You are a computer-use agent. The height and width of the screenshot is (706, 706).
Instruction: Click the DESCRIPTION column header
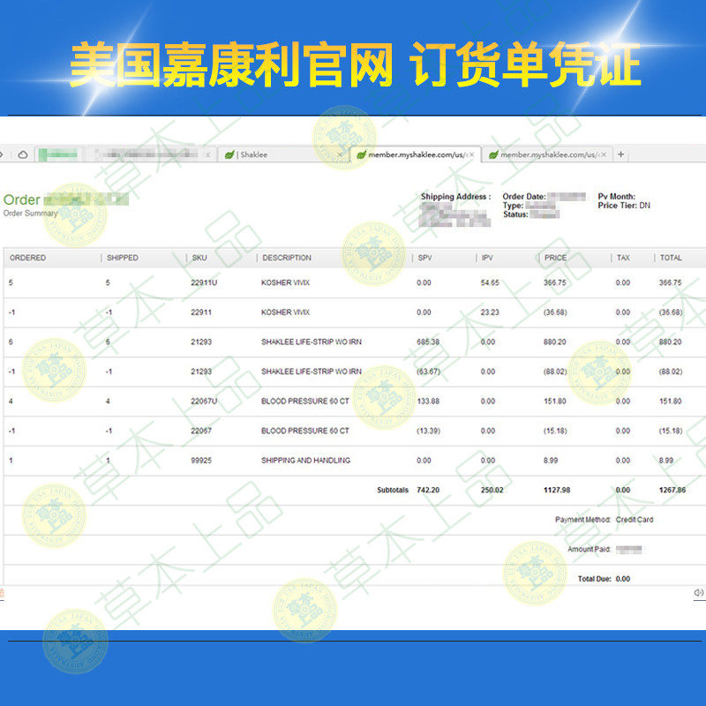click(286, 258)
